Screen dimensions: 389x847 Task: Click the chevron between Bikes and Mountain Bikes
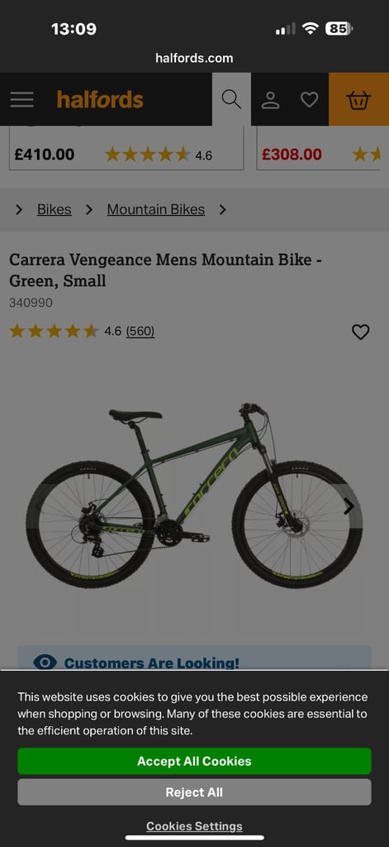click(89, 209)
